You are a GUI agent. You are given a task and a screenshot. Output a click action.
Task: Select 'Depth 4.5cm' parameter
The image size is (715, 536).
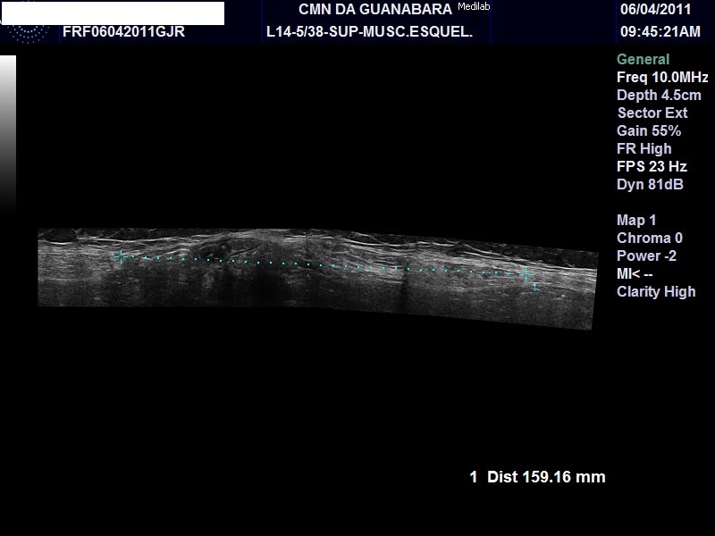[659, 95]
